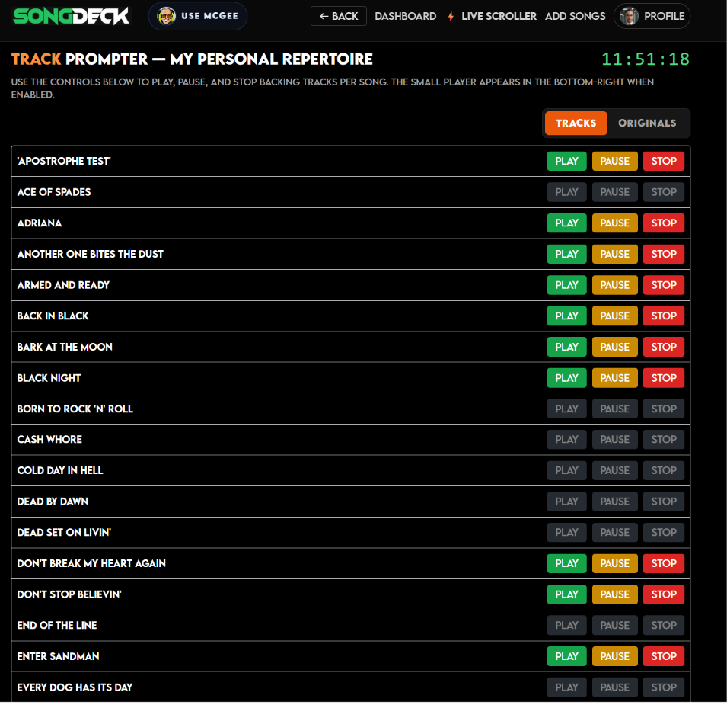Pause Black Night track
The height and width of the screenshot is (705, 727).
click(x=615, y=378)
